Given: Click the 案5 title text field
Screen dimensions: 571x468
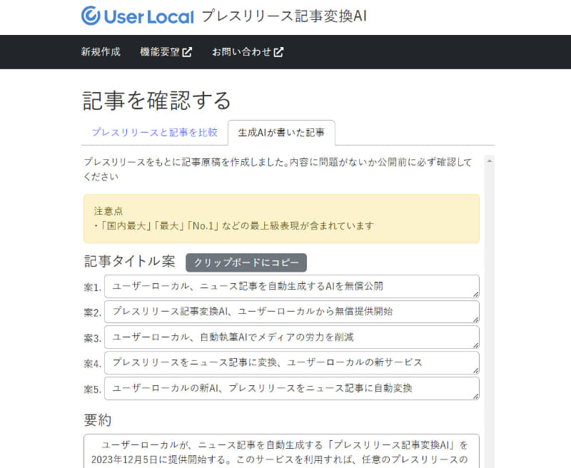Looking at the screenshot, I should coord(292,388).
